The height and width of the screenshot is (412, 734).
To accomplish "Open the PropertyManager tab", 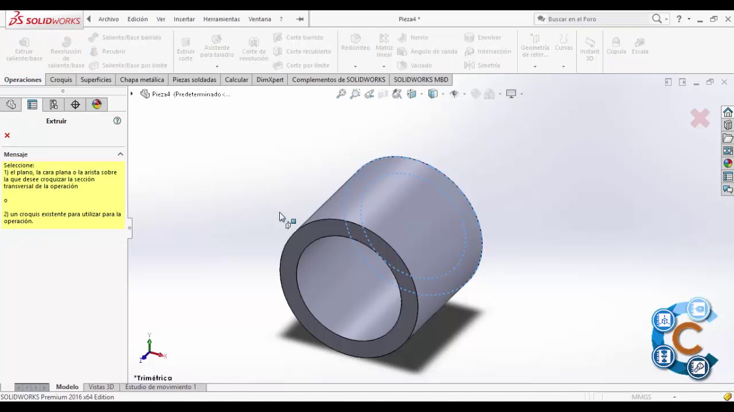I will (x=32, y=104).
